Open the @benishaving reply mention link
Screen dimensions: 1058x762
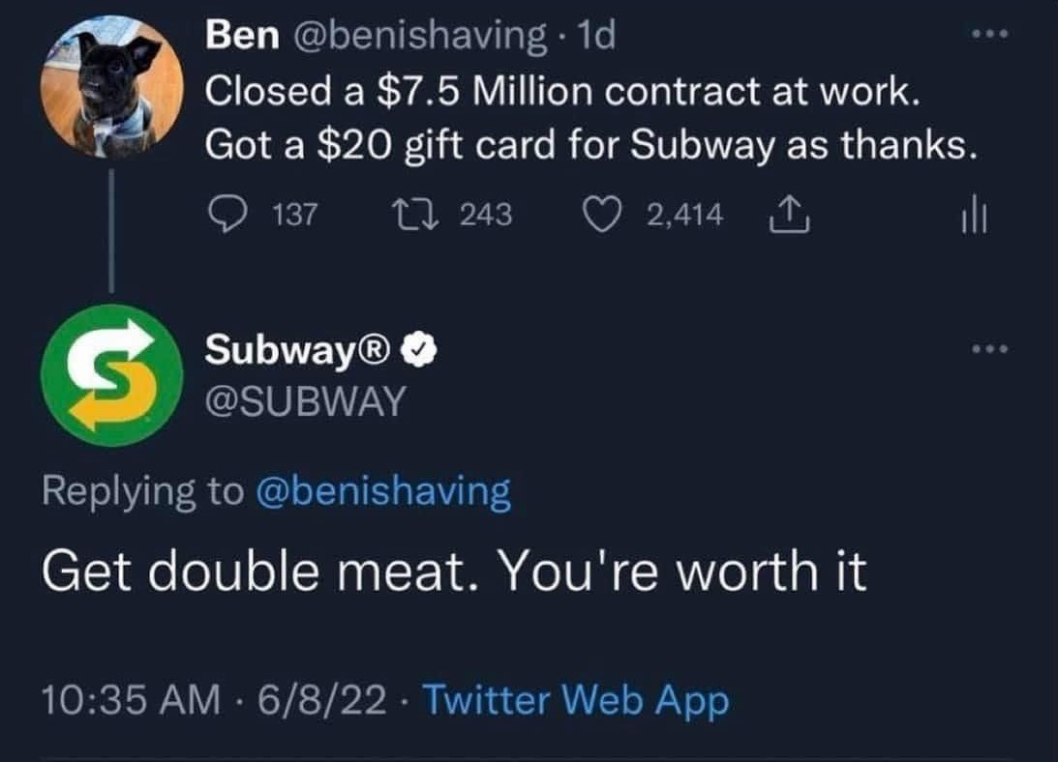pos(383,491)
